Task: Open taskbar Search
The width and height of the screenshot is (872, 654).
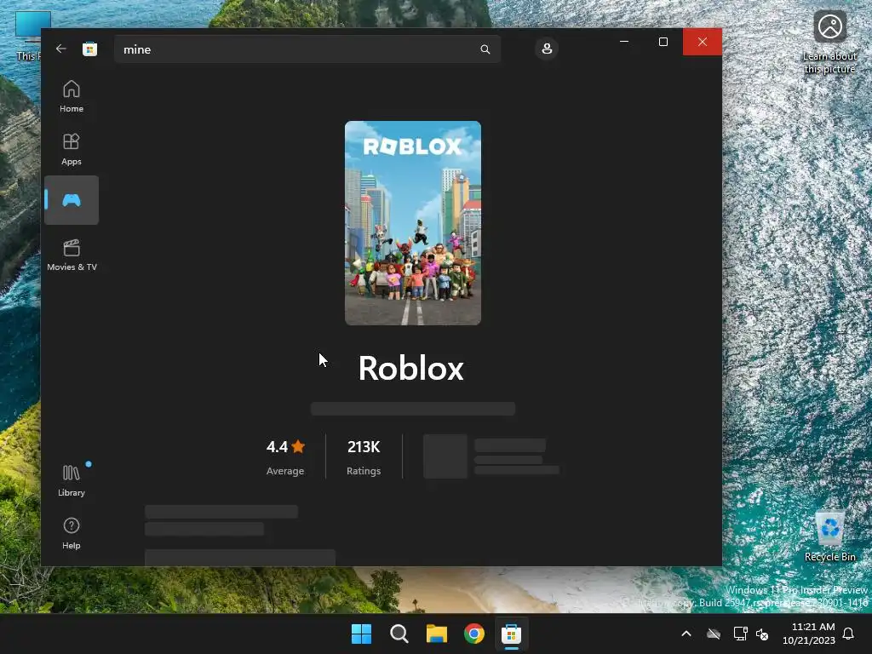Action: pos(399,634)
